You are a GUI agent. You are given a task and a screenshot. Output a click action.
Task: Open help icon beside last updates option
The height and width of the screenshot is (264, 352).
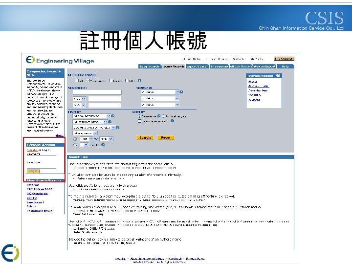point(103,145)
